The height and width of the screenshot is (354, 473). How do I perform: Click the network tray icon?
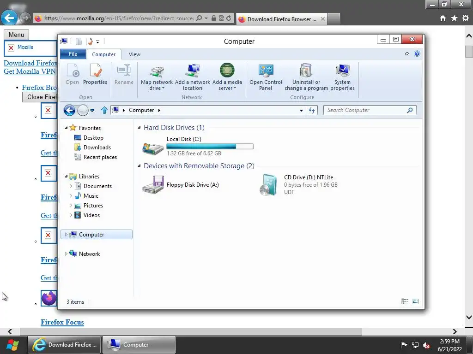(x=415, y=345)
